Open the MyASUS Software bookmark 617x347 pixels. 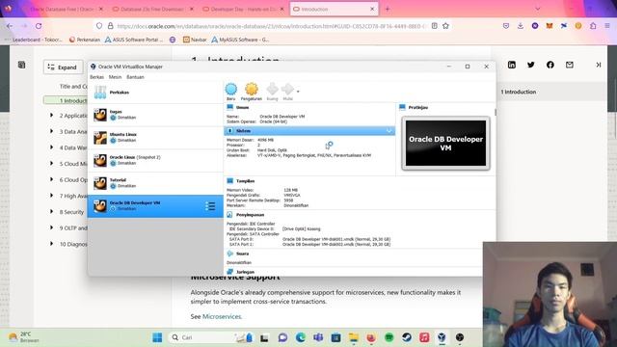click(240, 40)
